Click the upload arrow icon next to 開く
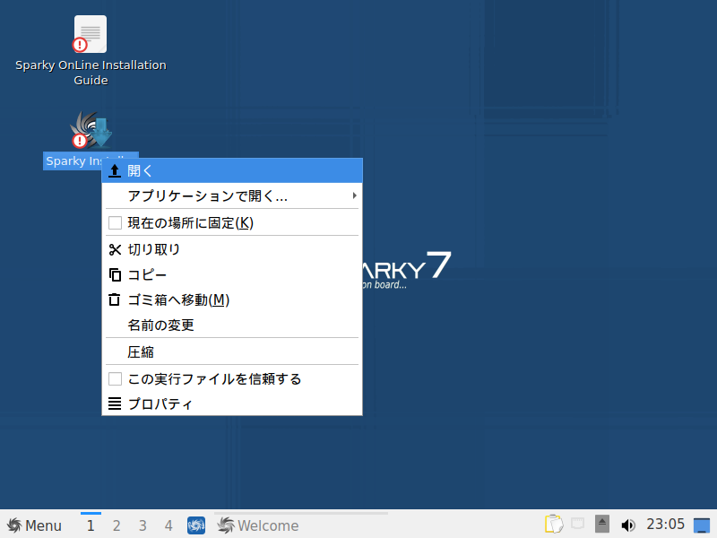This screenshot has width=717, height=538. (115, 170)
